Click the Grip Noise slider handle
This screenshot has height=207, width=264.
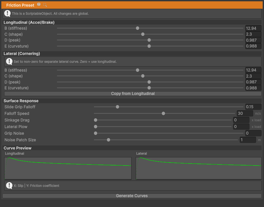click(x=96, y=133)
